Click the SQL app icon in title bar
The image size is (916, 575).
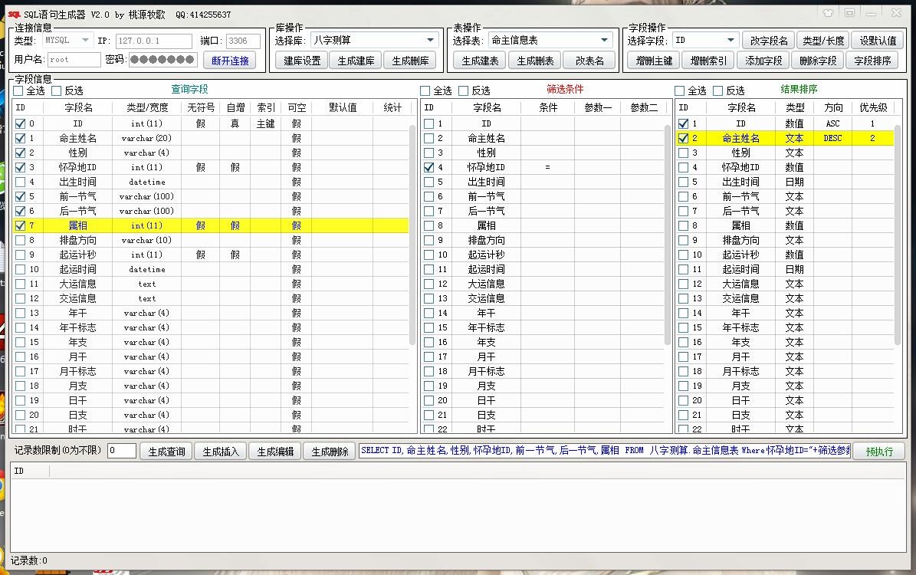(14, 14)
